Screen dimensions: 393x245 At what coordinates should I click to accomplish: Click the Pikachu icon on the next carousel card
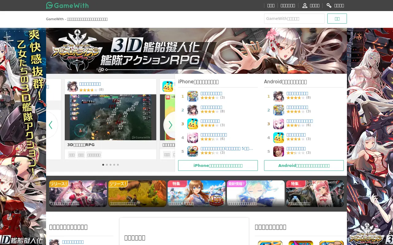[x=168, y=86]
